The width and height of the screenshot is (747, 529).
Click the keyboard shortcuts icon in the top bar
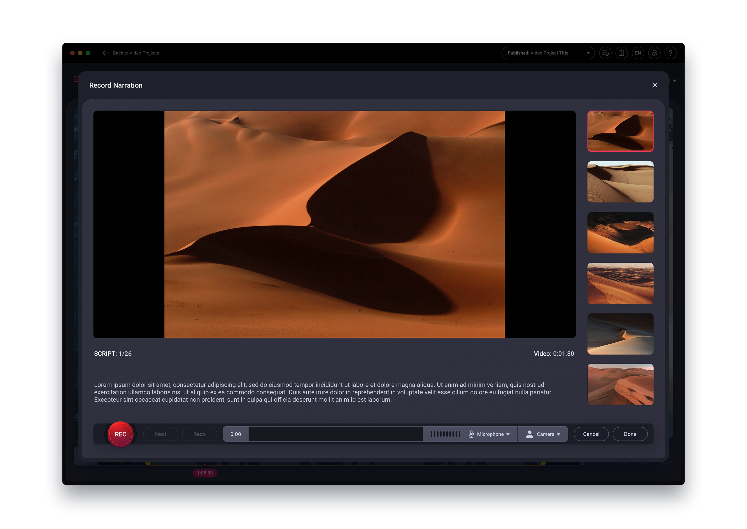[622, 53]
